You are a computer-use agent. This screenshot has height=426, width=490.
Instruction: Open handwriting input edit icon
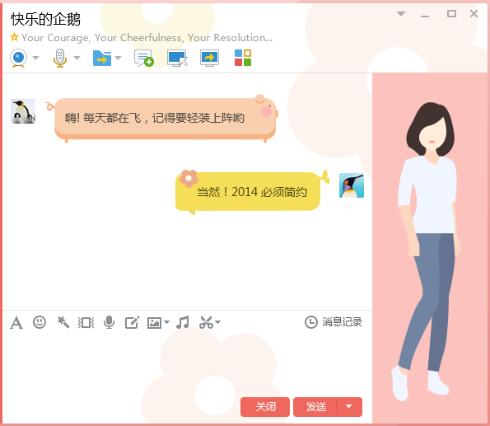pyautogui.click(x=133, y=322)
